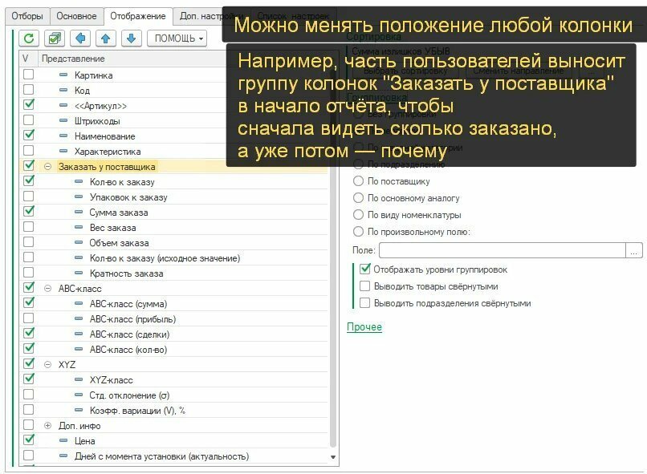Enable the Картинка checkbox

coord(28,75)
